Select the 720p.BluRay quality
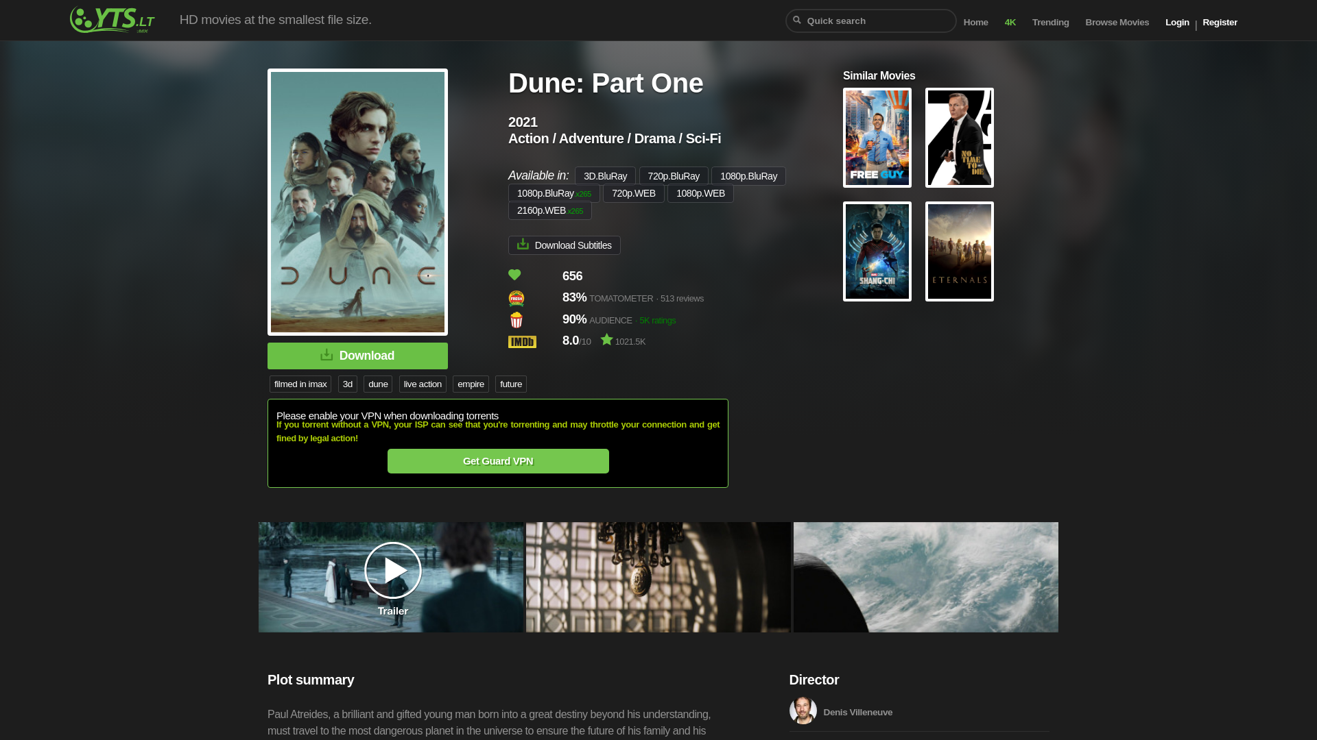The width and height of the screenshot is (1317, 740). tap(674, 176)
